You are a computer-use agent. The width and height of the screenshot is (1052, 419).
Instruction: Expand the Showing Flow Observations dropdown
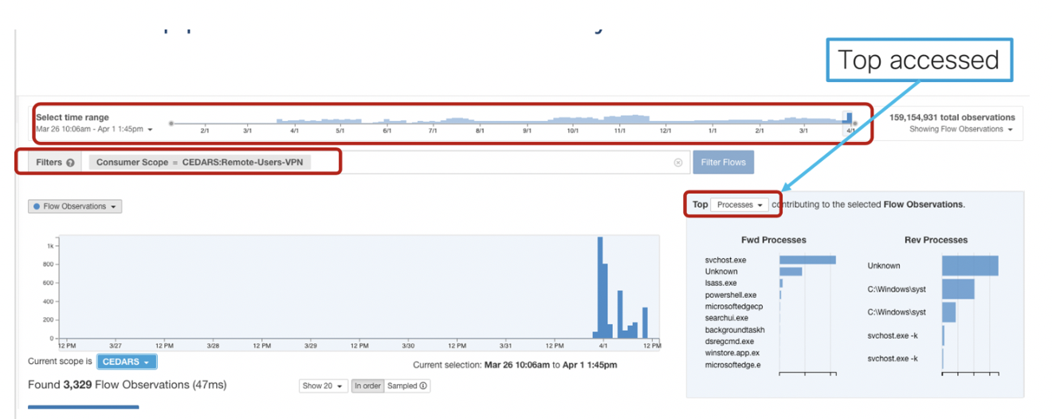click(x=961, y=129)
